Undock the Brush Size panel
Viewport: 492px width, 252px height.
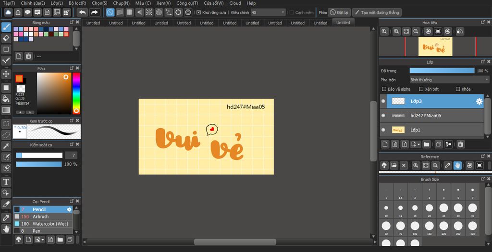(482, 179)
